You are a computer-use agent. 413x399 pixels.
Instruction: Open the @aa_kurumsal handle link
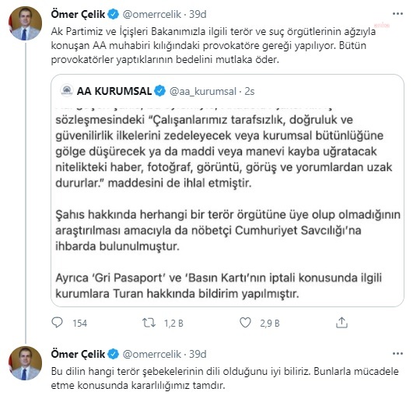coord(203,91)
